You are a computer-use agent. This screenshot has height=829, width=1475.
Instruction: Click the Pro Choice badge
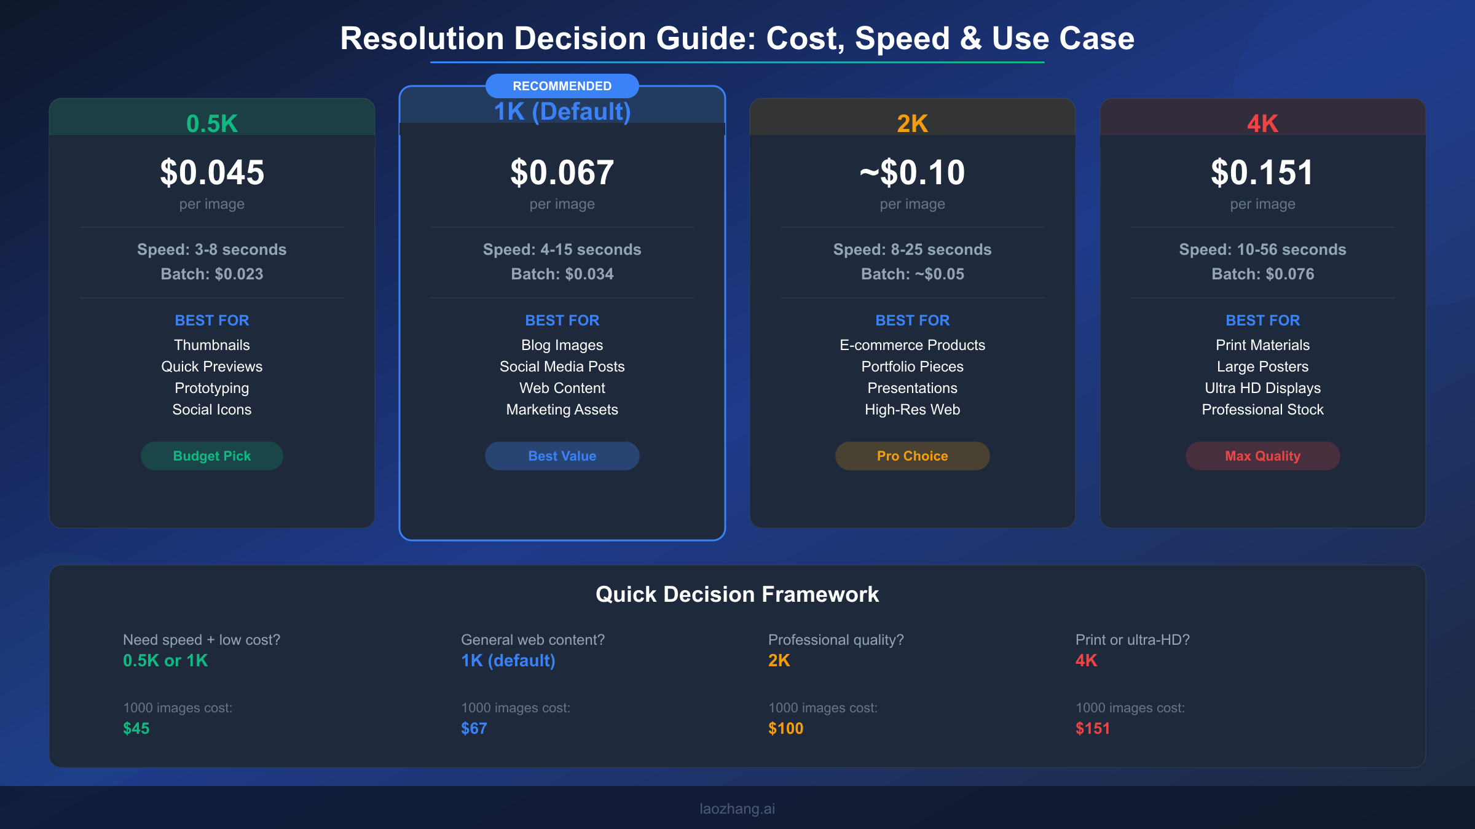[911, 456]
